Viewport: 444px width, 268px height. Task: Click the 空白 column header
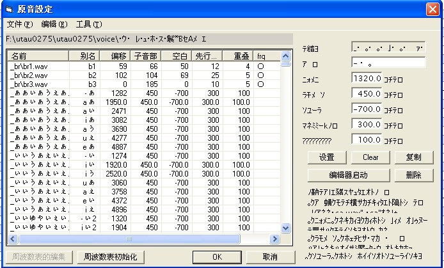(177, 56)
